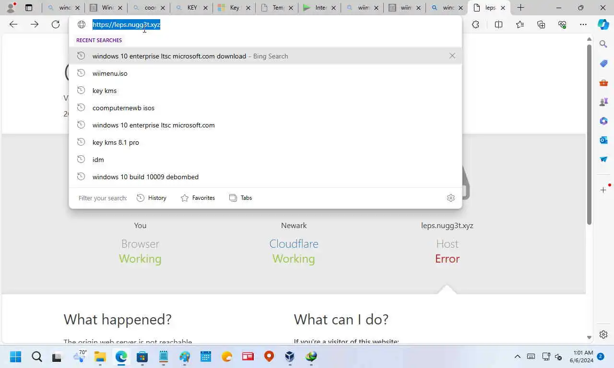Open a new tab
Screen dimensions: 614x368
(x=520, y=8)
